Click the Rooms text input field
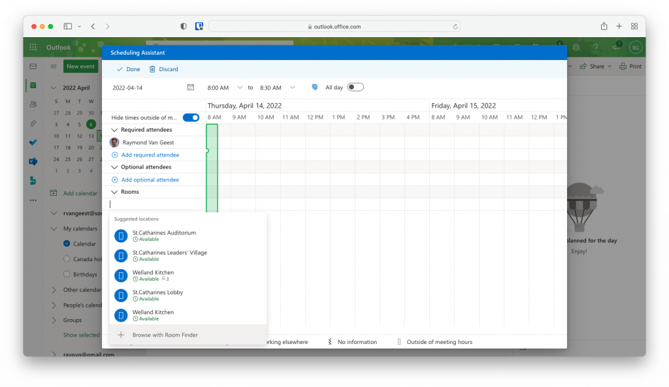The width and height of the screenshot is (669, 387). point(154,204)
